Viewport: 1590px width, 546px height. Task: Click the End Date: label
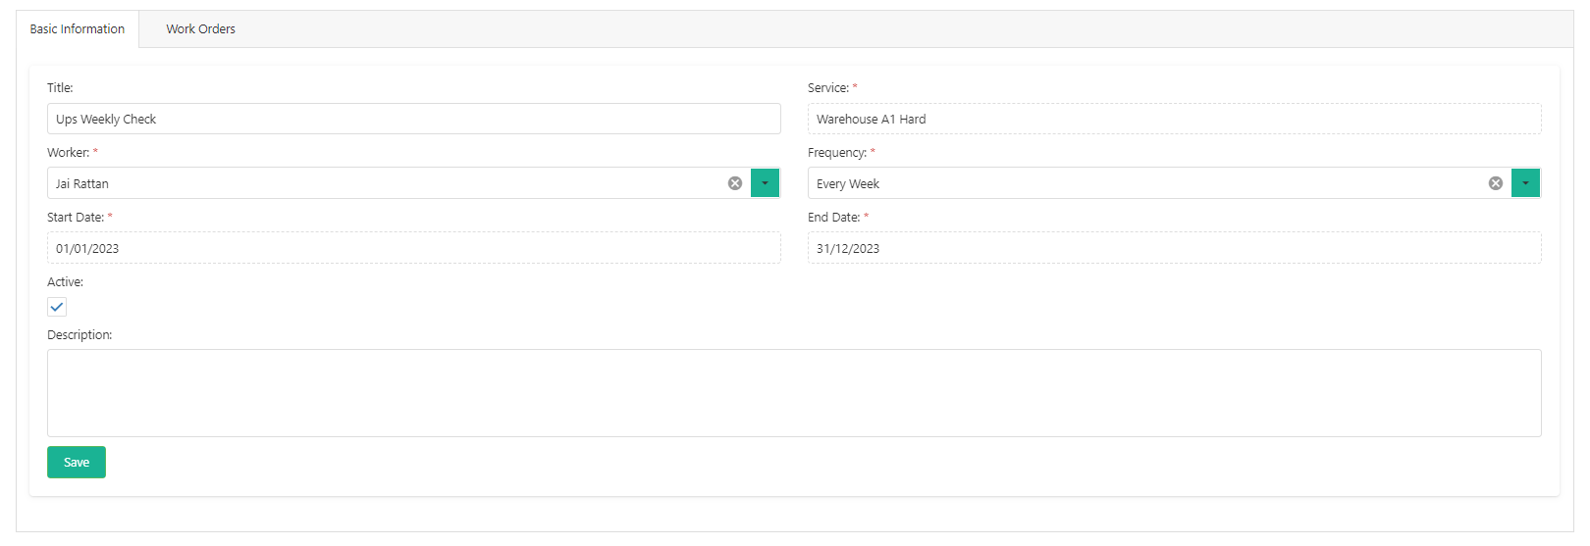coord(834,218)
